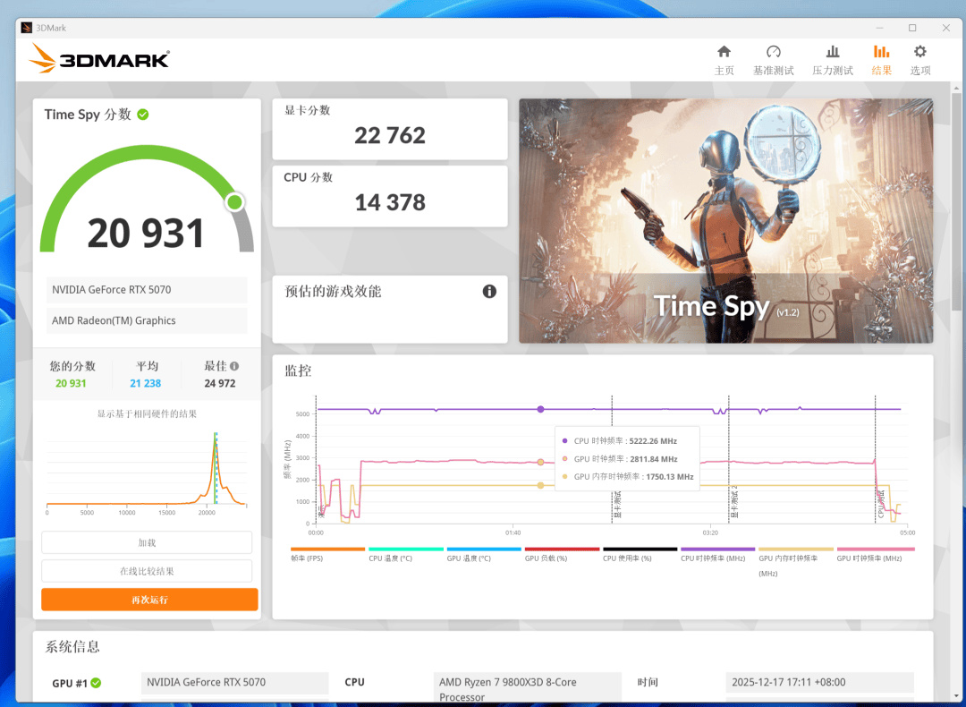The image size is (966, 707).
Task: Click the 3DMark logo in the header
Action: (99, 59)
